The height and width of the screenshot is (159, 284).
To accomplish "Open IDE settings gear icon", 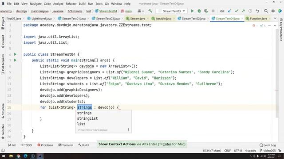I will point(273,11).
